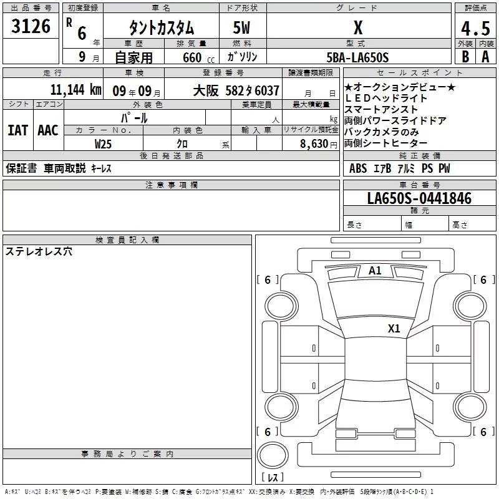
Task: Click the inspection date 09年09月
Action: 137,91
